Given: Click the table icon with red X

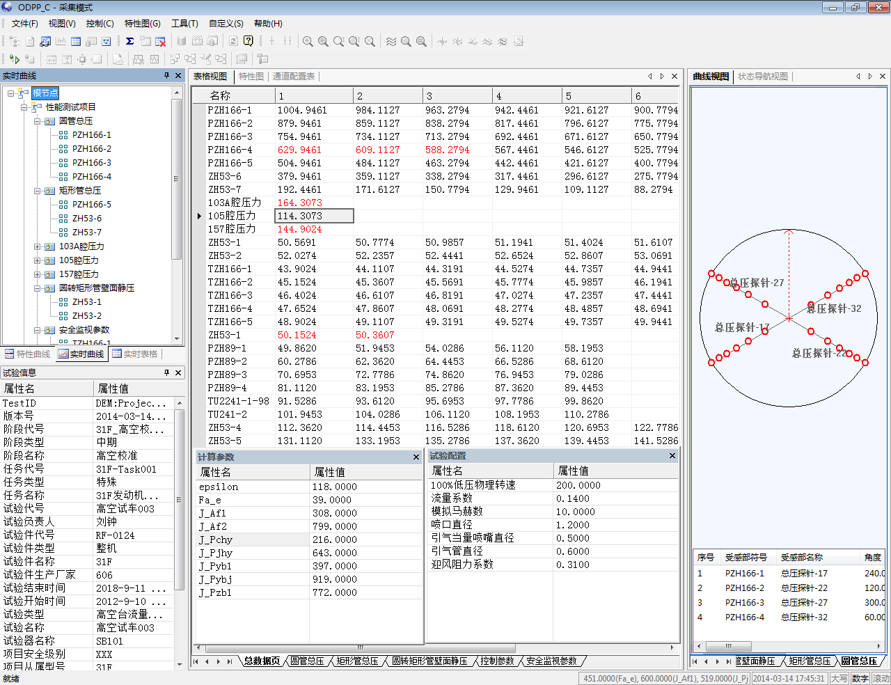Looking at the screenshot, I should coord(160,41).
